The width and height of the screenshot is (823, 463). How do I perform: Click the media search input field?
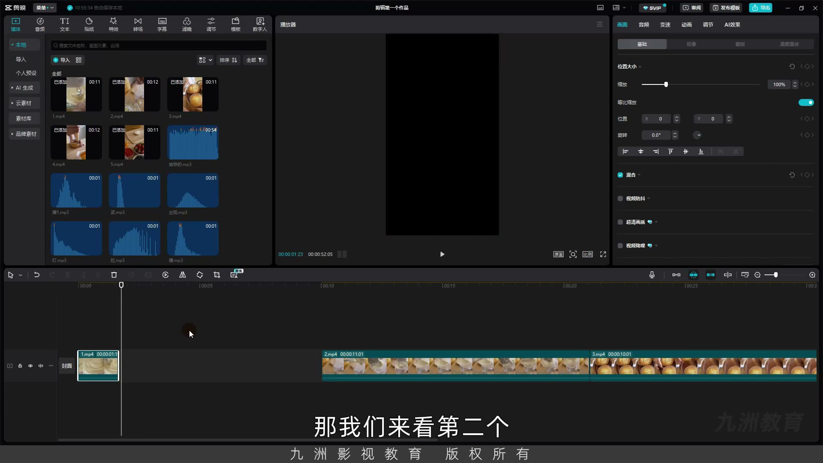(x=159, y=45)
